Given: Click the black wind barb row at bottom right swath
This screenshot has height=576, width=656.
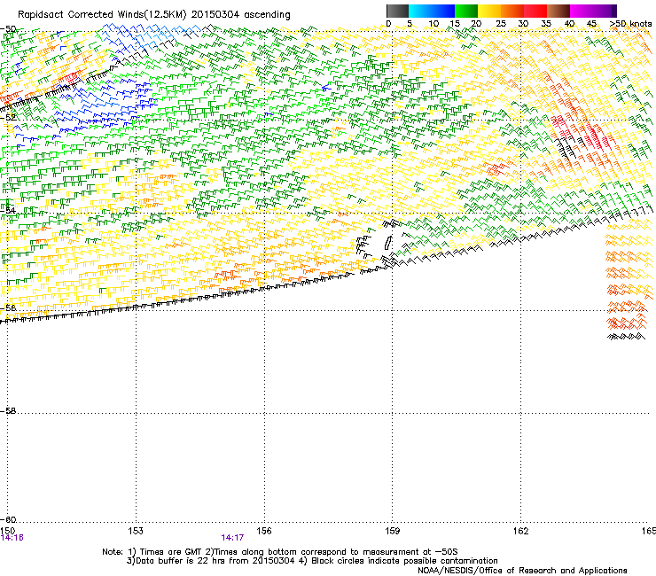Looking at the screenshot, I should coord(626,337).
